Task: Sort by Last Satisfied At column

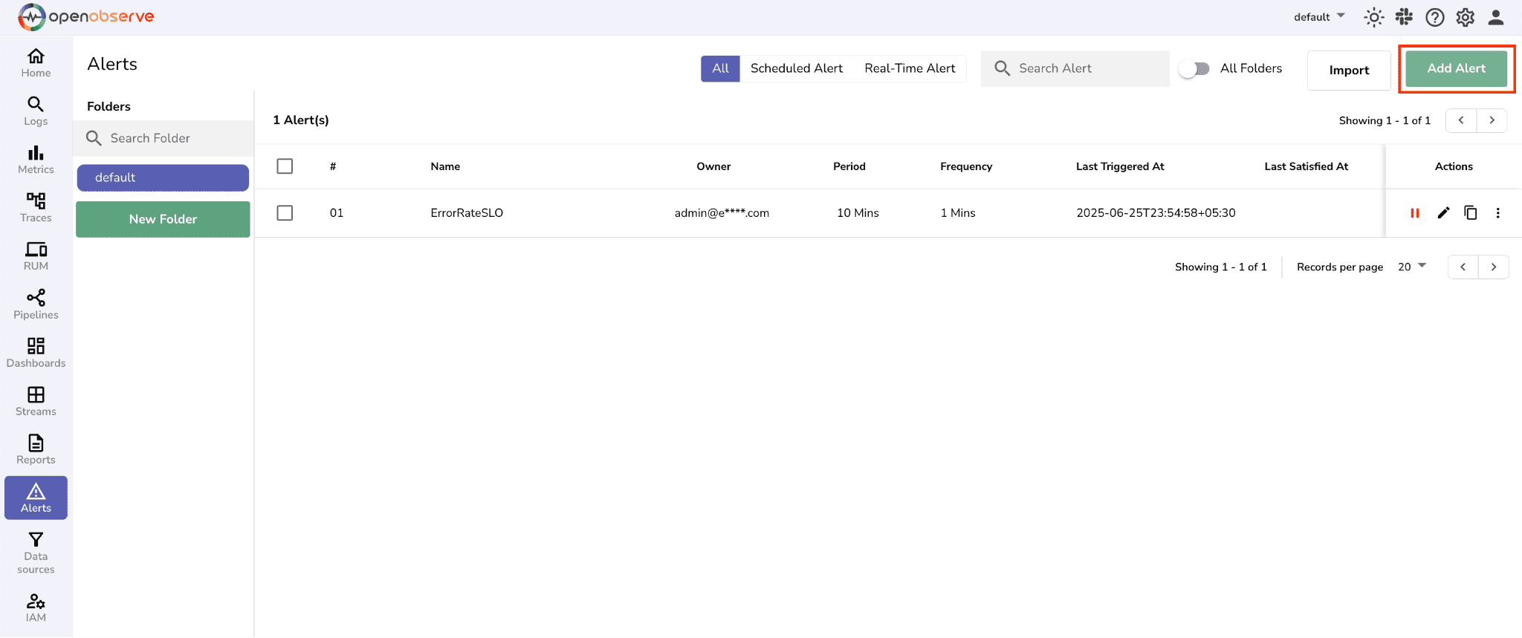Action: 1306,166
